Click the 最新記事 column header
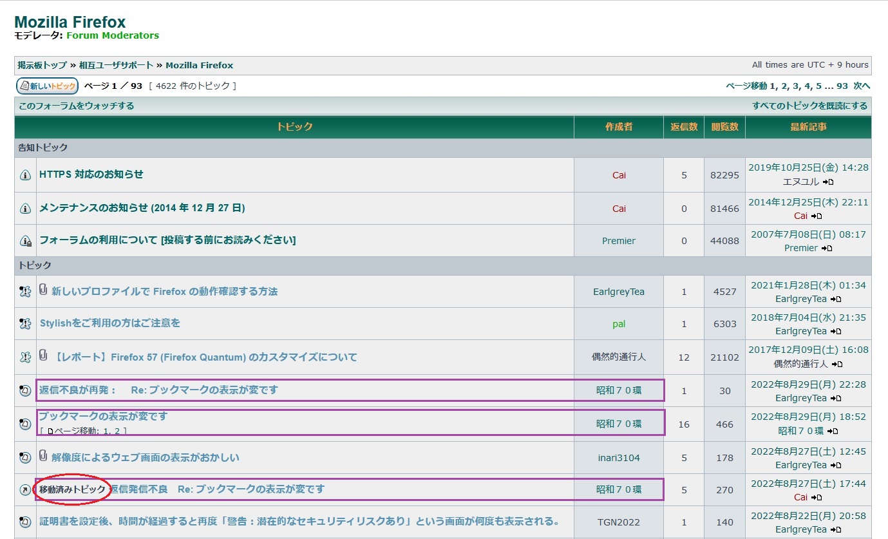Screen dimensions: 888x539 pyautogui.click(x=808, y=127)
